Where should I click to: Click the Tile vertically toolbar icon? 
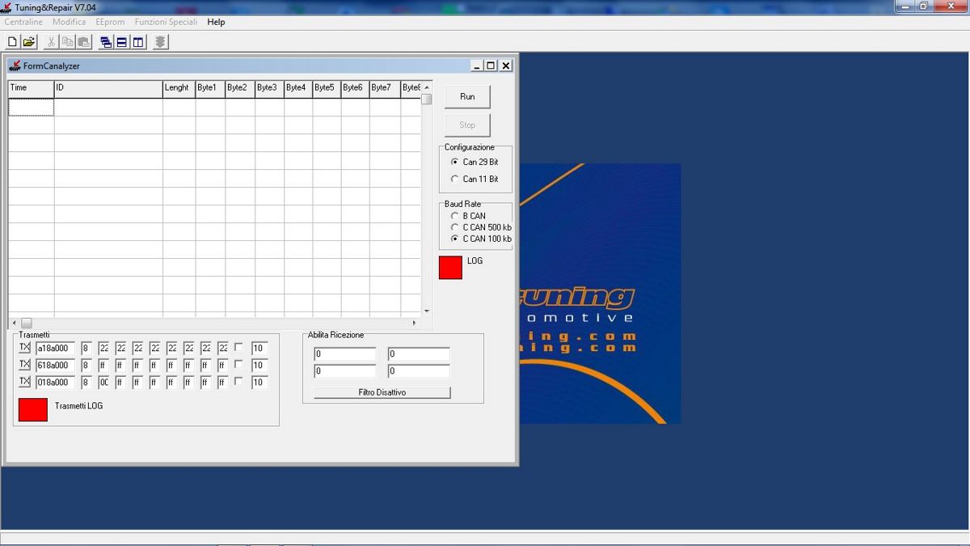click(138, 42)
